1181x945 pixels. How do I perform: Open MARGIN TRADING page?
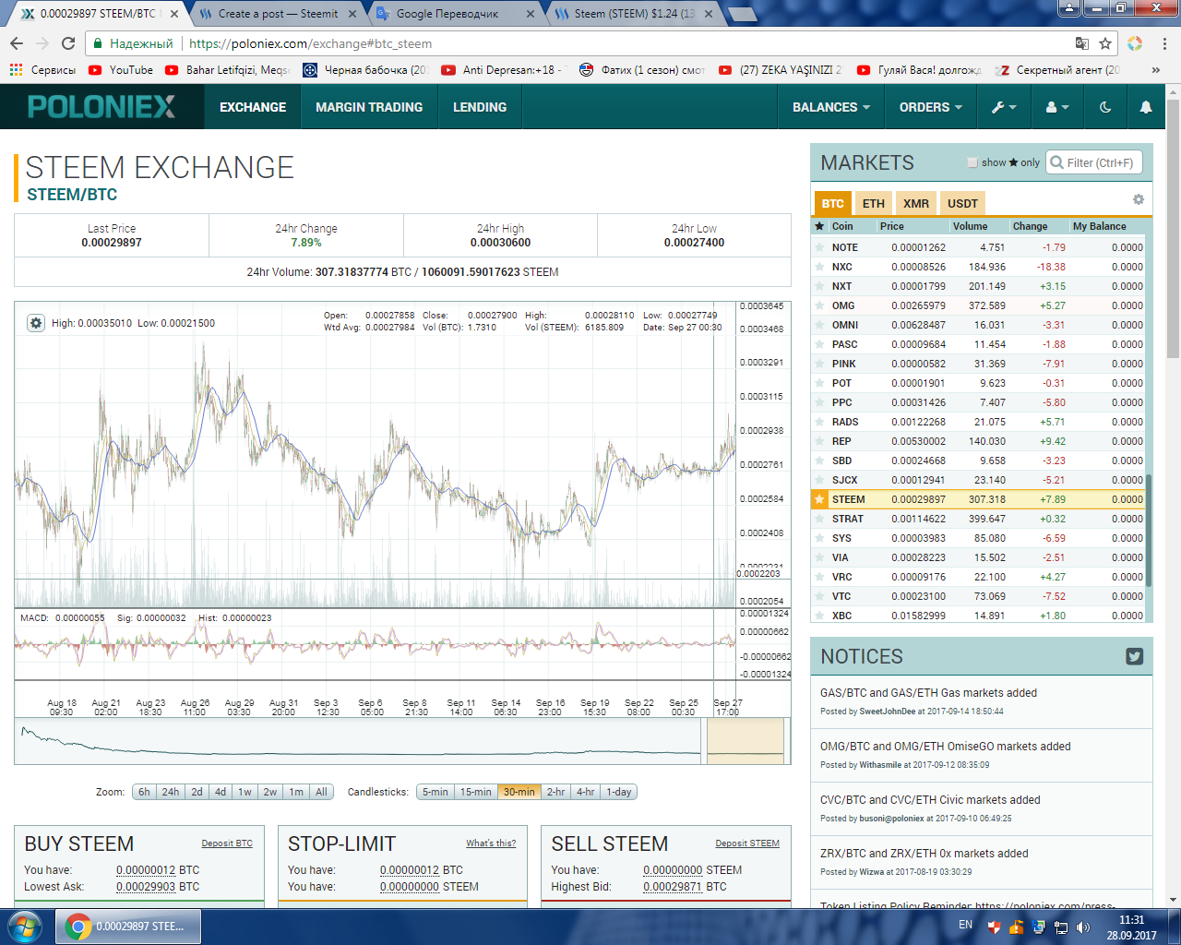click(369, 107)
